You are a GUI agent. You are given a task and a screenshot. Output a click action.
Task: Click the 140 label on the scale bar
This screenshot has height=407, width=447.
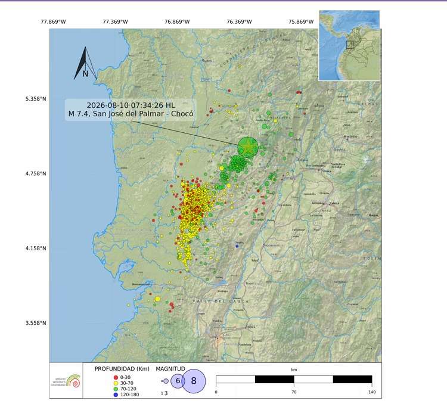(x=372, y=392)
